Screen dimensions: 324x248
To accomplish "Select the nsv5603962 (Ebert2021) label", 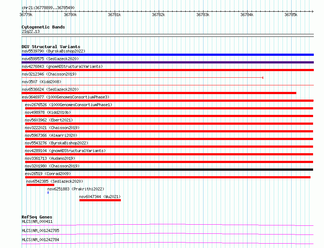I will coord(49,120).
